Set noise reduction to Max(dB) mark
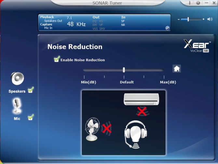The width and height of the screenshot is (218, 164). click(164, 77)
